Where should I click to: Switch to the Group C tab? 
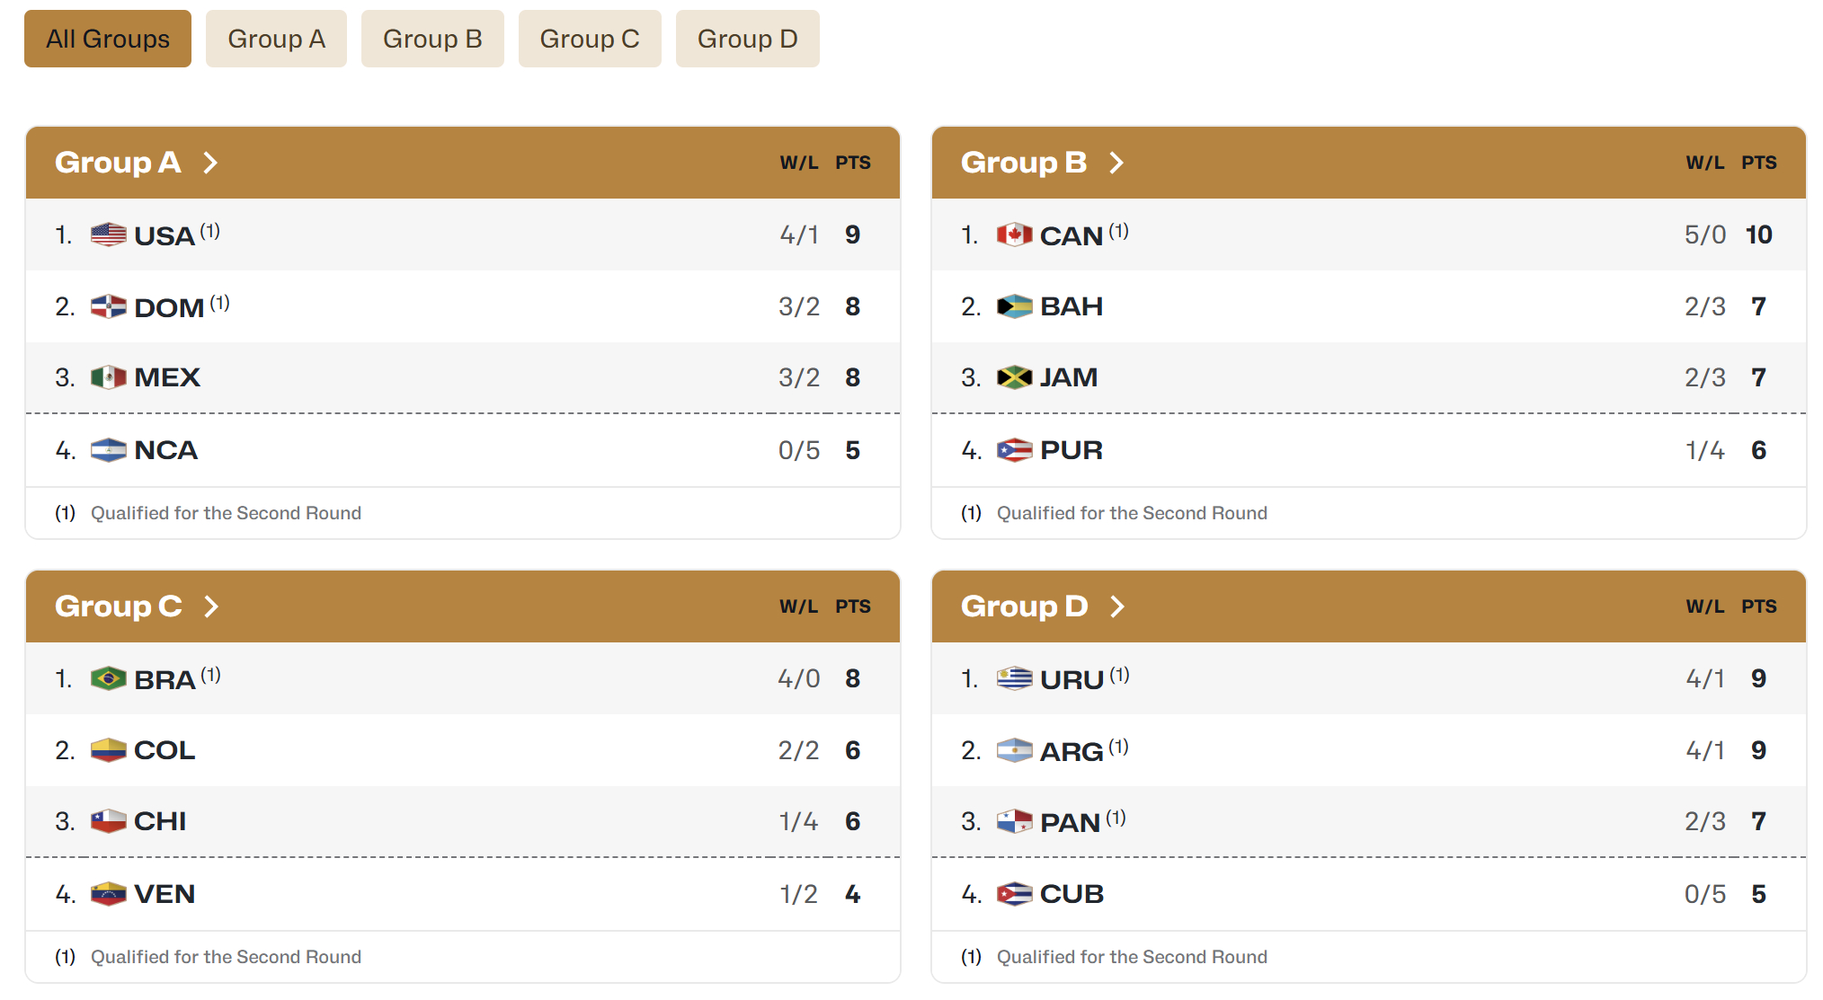point(590,39)
